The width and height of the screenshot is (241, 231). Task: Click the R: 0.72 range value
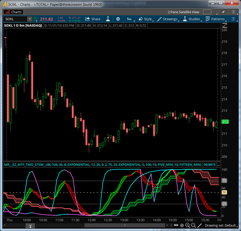point(141,25)
